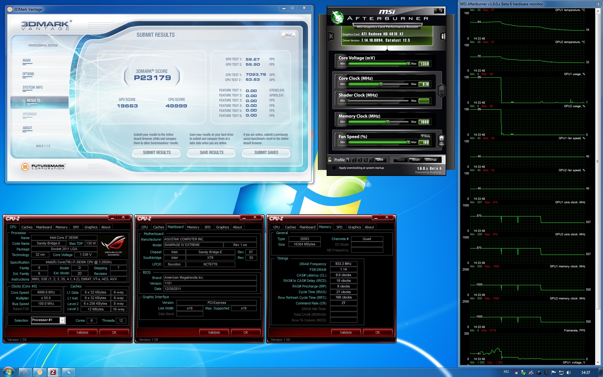Open SYSTEM INFO in the 3DMark sidebar

(32, 88)
